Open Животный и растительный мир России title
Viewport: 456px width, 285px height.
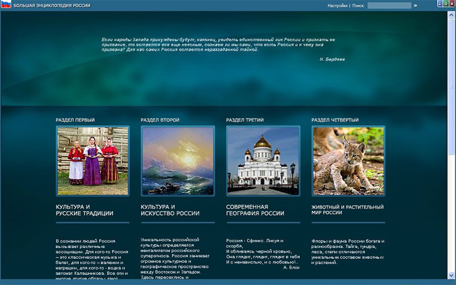[348, 209]
